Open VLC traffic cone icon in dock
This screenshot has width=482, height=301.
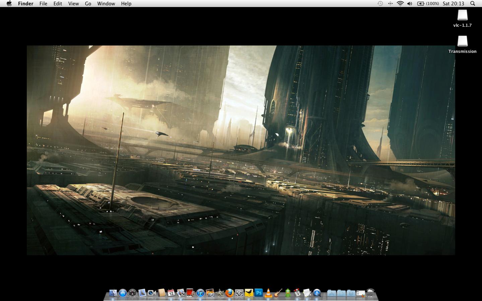pyautogui.click(x=268, y=293)
